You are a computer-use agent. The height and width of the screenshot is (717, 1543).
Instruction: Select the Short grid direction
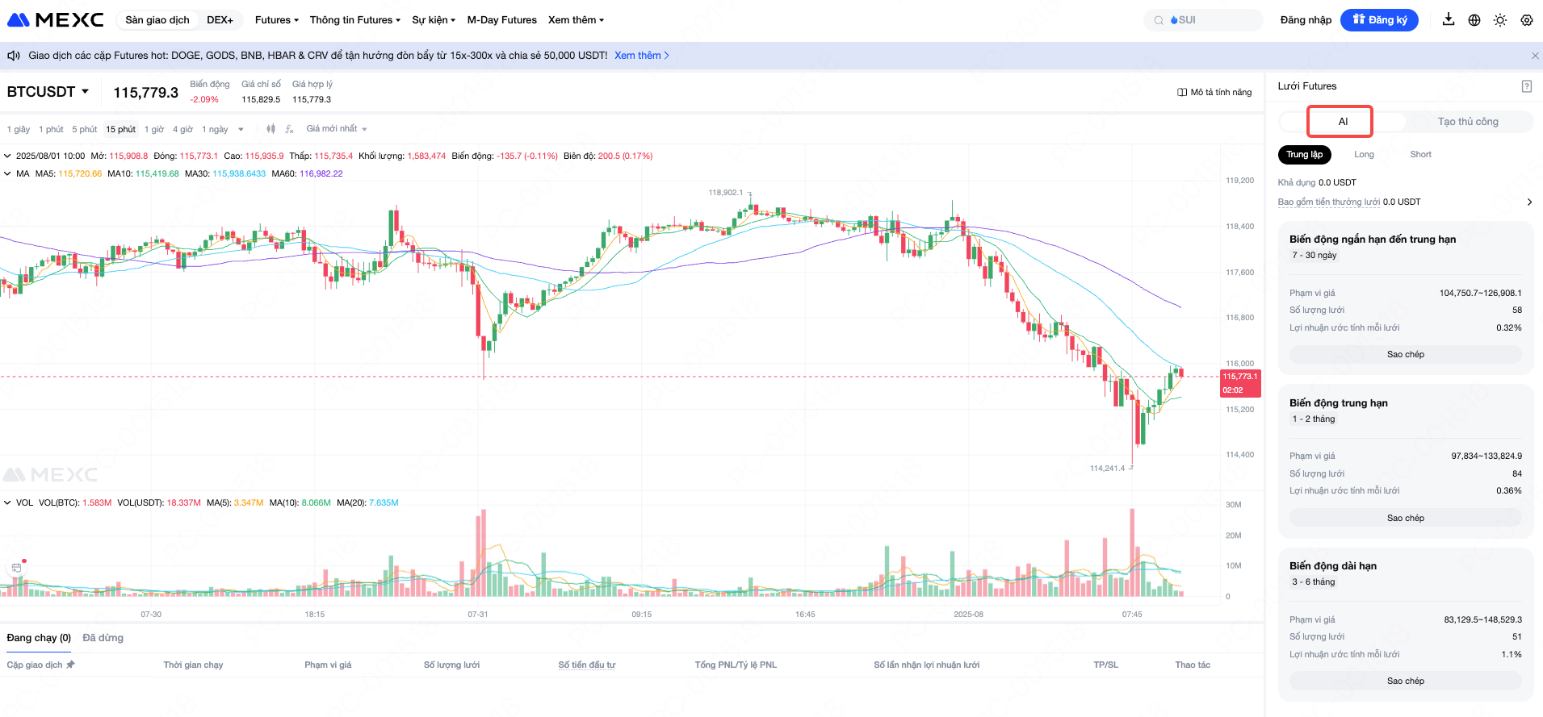(x=1420, y=155)
